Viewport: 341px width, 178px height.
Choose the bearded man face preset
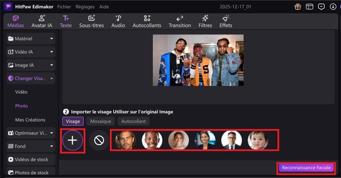click(x=125, y=140)
